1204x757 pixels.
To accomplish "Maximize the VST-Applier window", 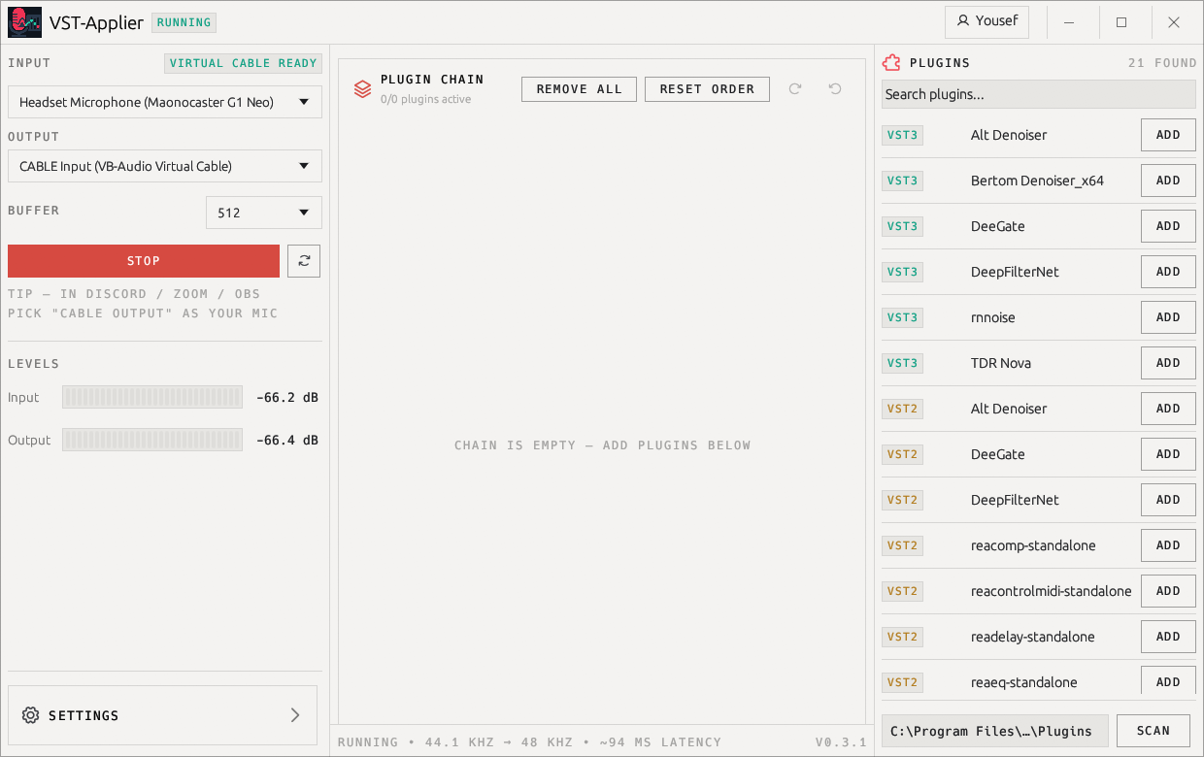I will coord(1121,22).
